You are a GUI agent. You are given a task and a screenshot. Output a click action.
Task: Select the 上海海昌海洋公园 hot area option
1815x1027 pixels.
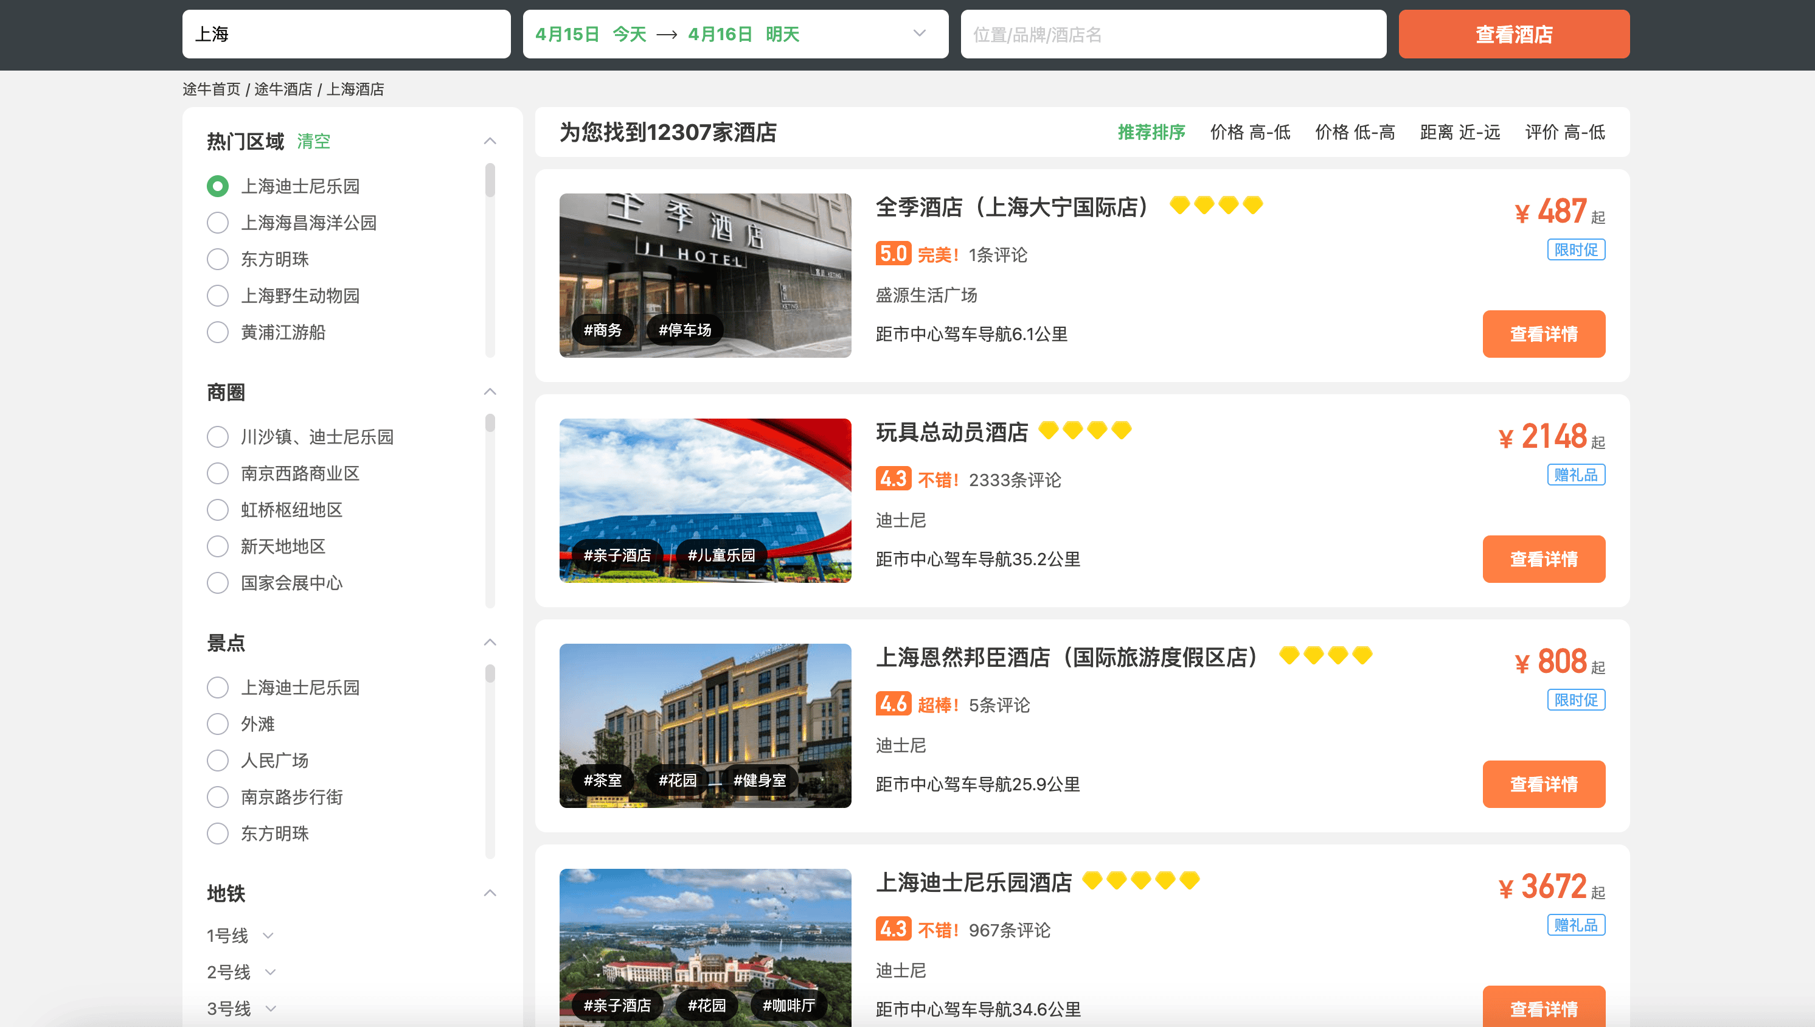tap(218, 223)
